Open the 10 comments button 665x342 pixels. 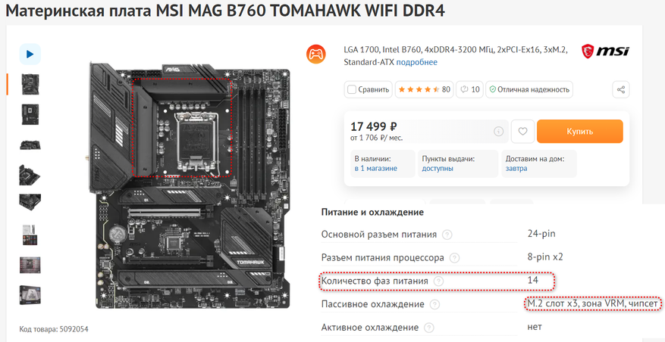pyautogui.click(x=469, y=90)
